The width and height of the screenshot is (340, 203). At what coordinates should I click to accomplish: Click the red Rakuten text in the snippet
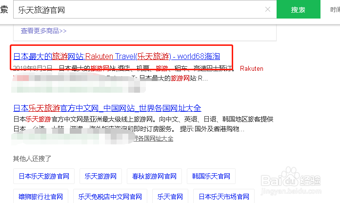pyautogui.click(x=252, y=68)
